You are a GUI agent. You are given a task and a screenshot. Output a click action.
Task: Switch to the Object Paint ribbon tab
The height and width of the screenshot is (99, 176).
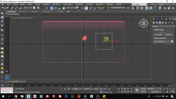pos(47,12)
